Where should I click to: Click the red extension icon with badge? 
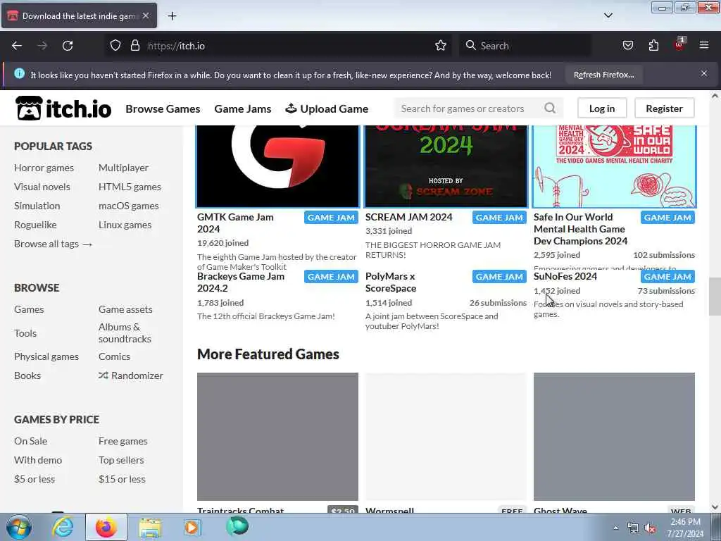(679, 44)
